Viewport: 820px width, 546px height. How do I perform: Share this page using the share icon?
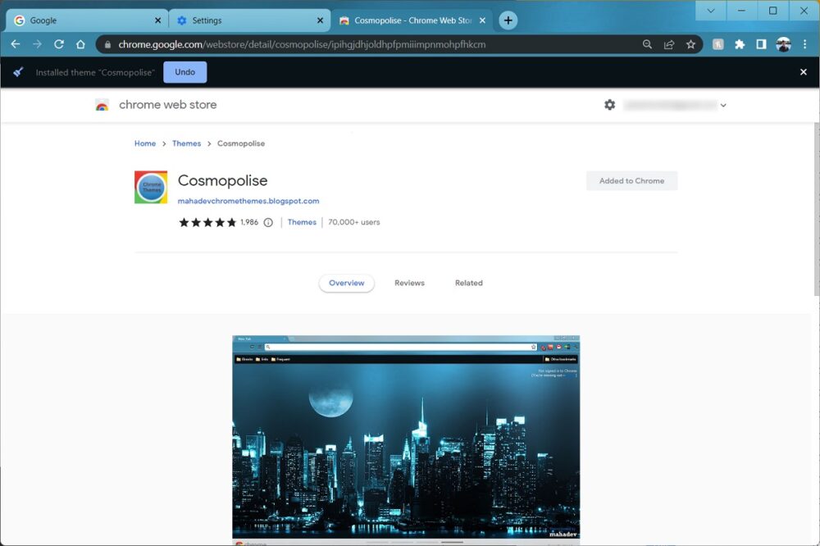[x=669, y=44]
